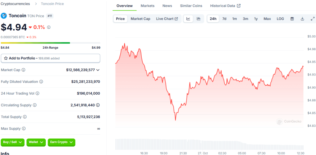Click info icon after 2,541,918,440 value
This screenshot has height=155, width=316.
98,105
